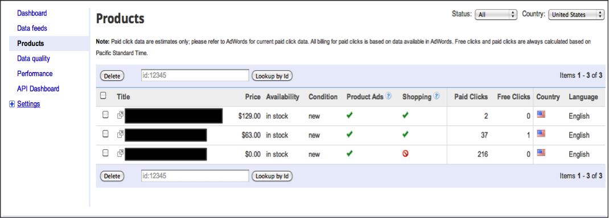
Task: Click the bottom Lookup by Id button
Action: (272, 176)
